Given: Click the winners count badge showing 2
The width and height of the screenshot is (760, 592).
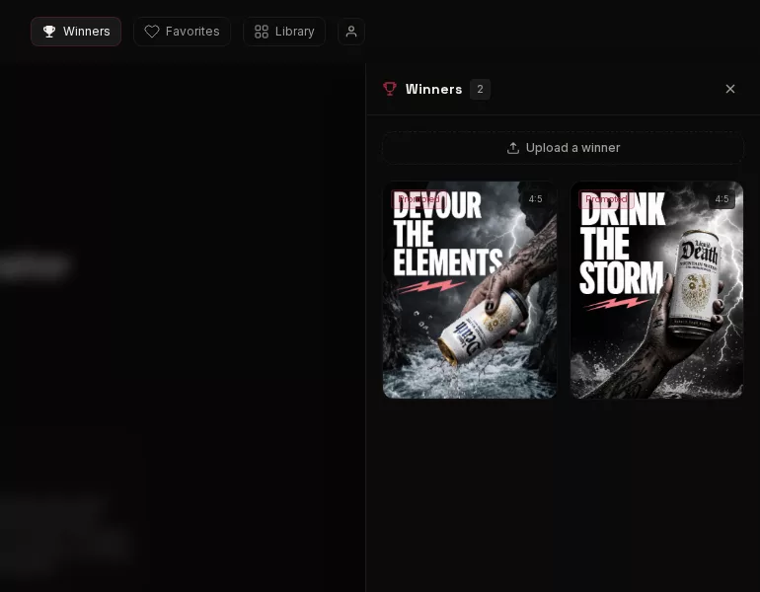Looking at the screenshot, I should (x=480, y=89).
